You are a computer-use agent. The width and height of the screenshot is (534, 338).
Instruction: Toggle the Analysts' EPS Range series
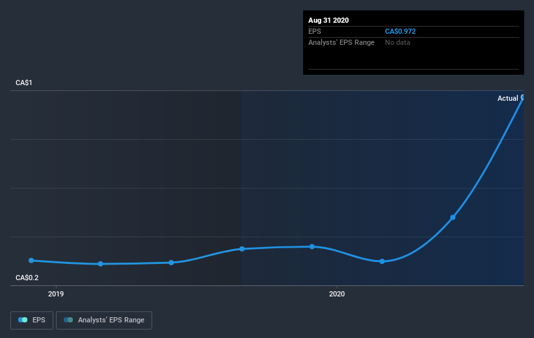click(104, 320)
